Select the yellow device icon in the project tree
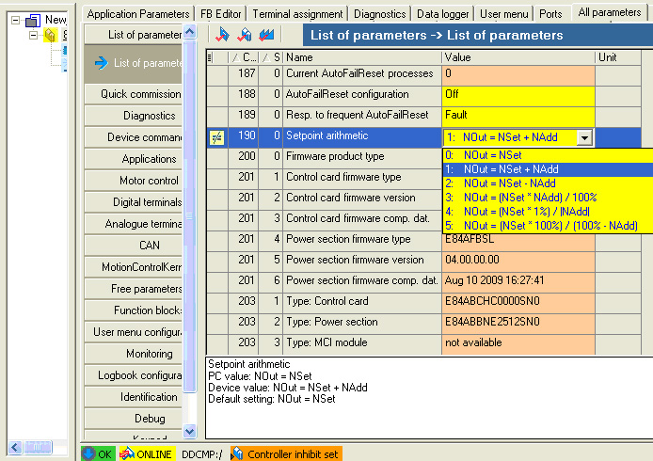Image resolution: width=653 pixels, height=461 pixels. point(51,35)
